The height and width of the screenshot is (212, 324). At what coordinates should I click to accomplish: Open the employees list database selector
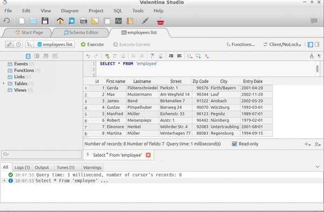[55, 44]
